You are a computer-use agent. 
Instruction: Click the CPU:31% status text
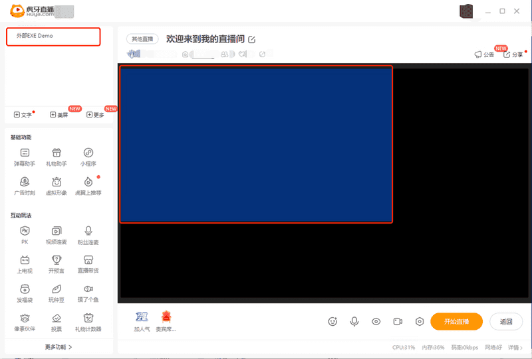(404, 348)
